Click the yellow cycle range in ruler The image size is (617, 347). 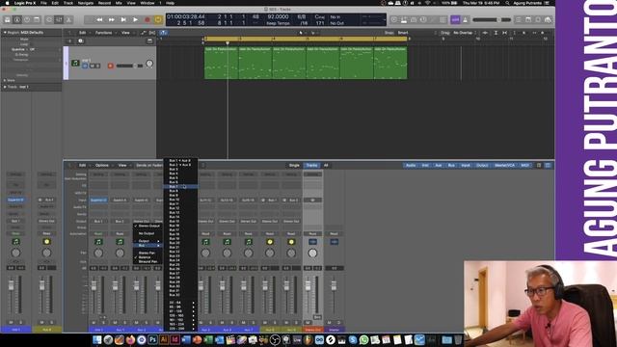tap(307, 39)
